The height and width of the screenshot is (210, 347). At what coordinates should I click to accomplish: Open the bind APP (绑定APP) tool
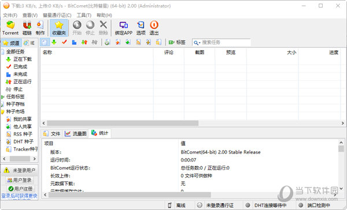(124, 28)
